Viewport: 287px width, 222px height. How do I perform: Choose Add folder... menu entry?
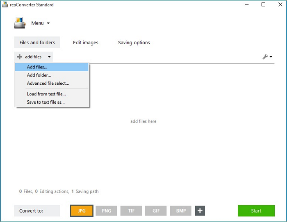click(52, 75)
